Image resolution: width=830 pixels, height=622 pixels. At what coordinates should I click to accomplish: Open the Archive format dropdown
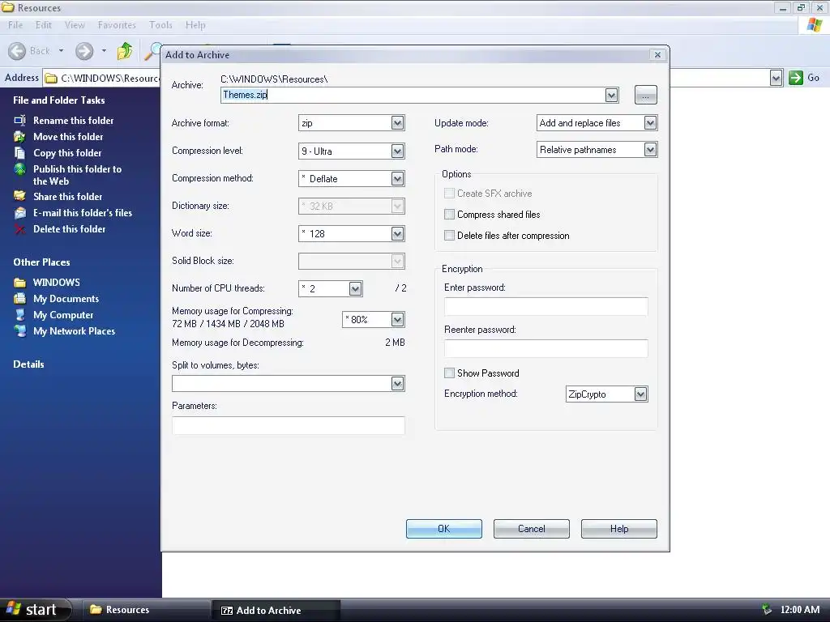pyautogui.click(x=397, y=123)
